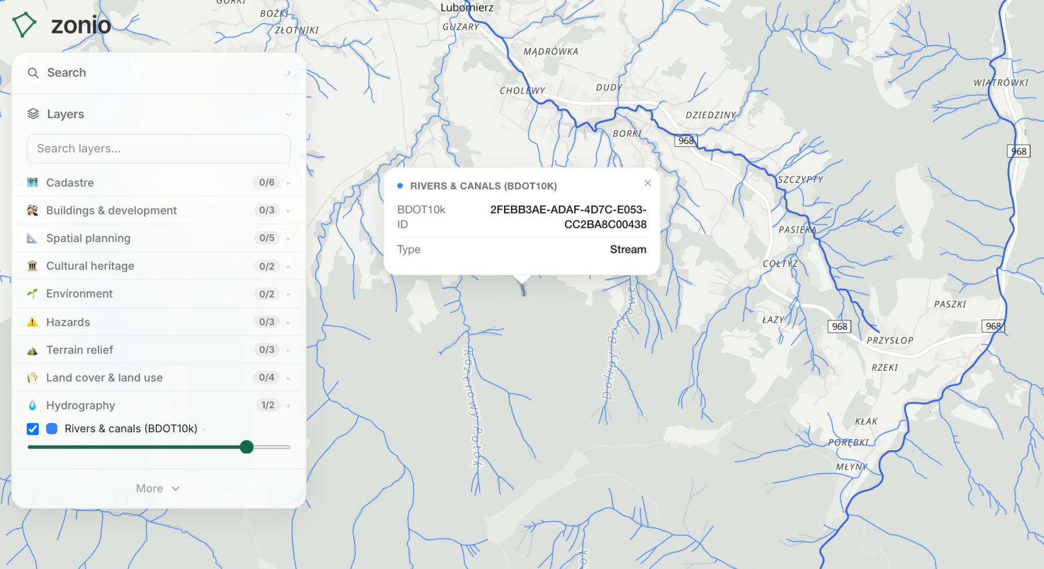Click the RIVERS & CANALS (BDOT10K) popup title
Screen dimensions: 1044x569
click(x=483, y=186)
